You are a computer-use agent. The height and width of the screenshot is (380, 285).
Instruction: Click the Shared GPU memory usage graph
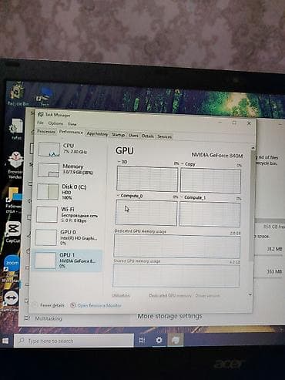click(x=176, y=275)
